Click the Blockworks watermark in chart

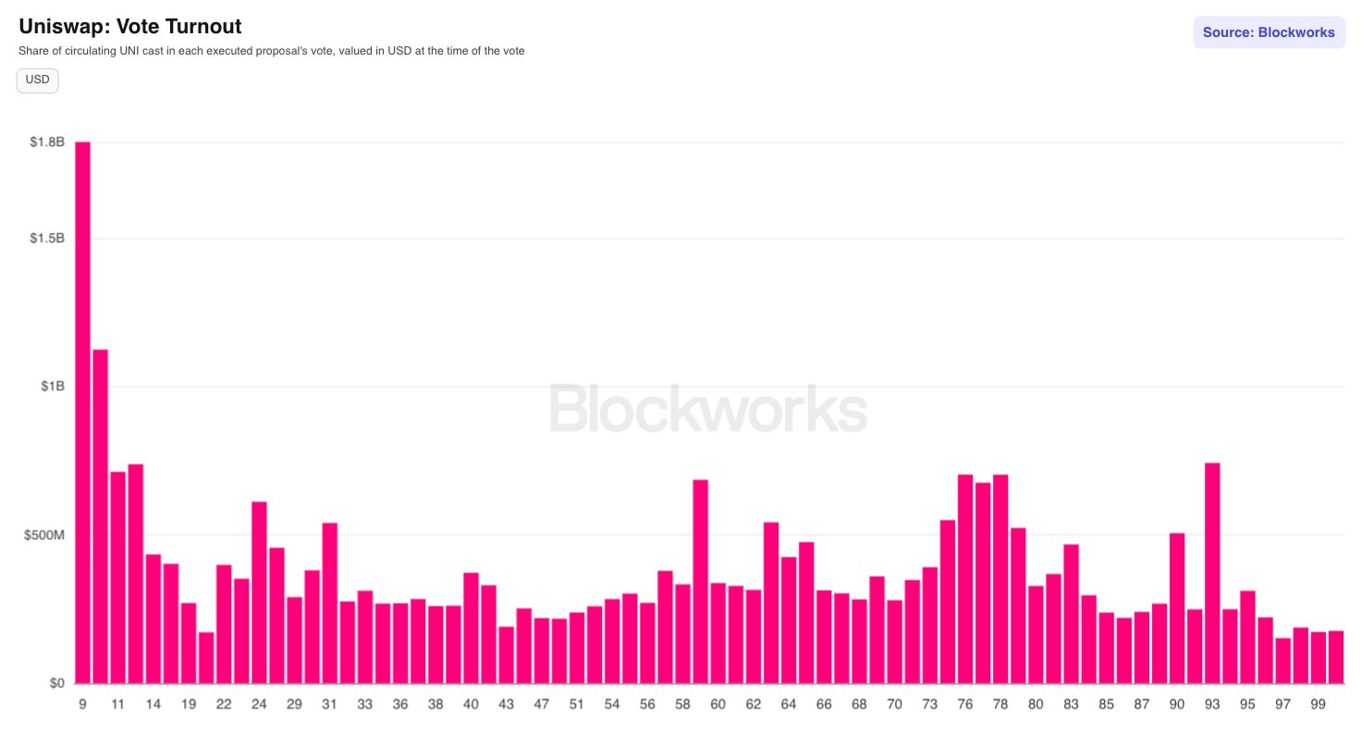[x=708, y=410]
